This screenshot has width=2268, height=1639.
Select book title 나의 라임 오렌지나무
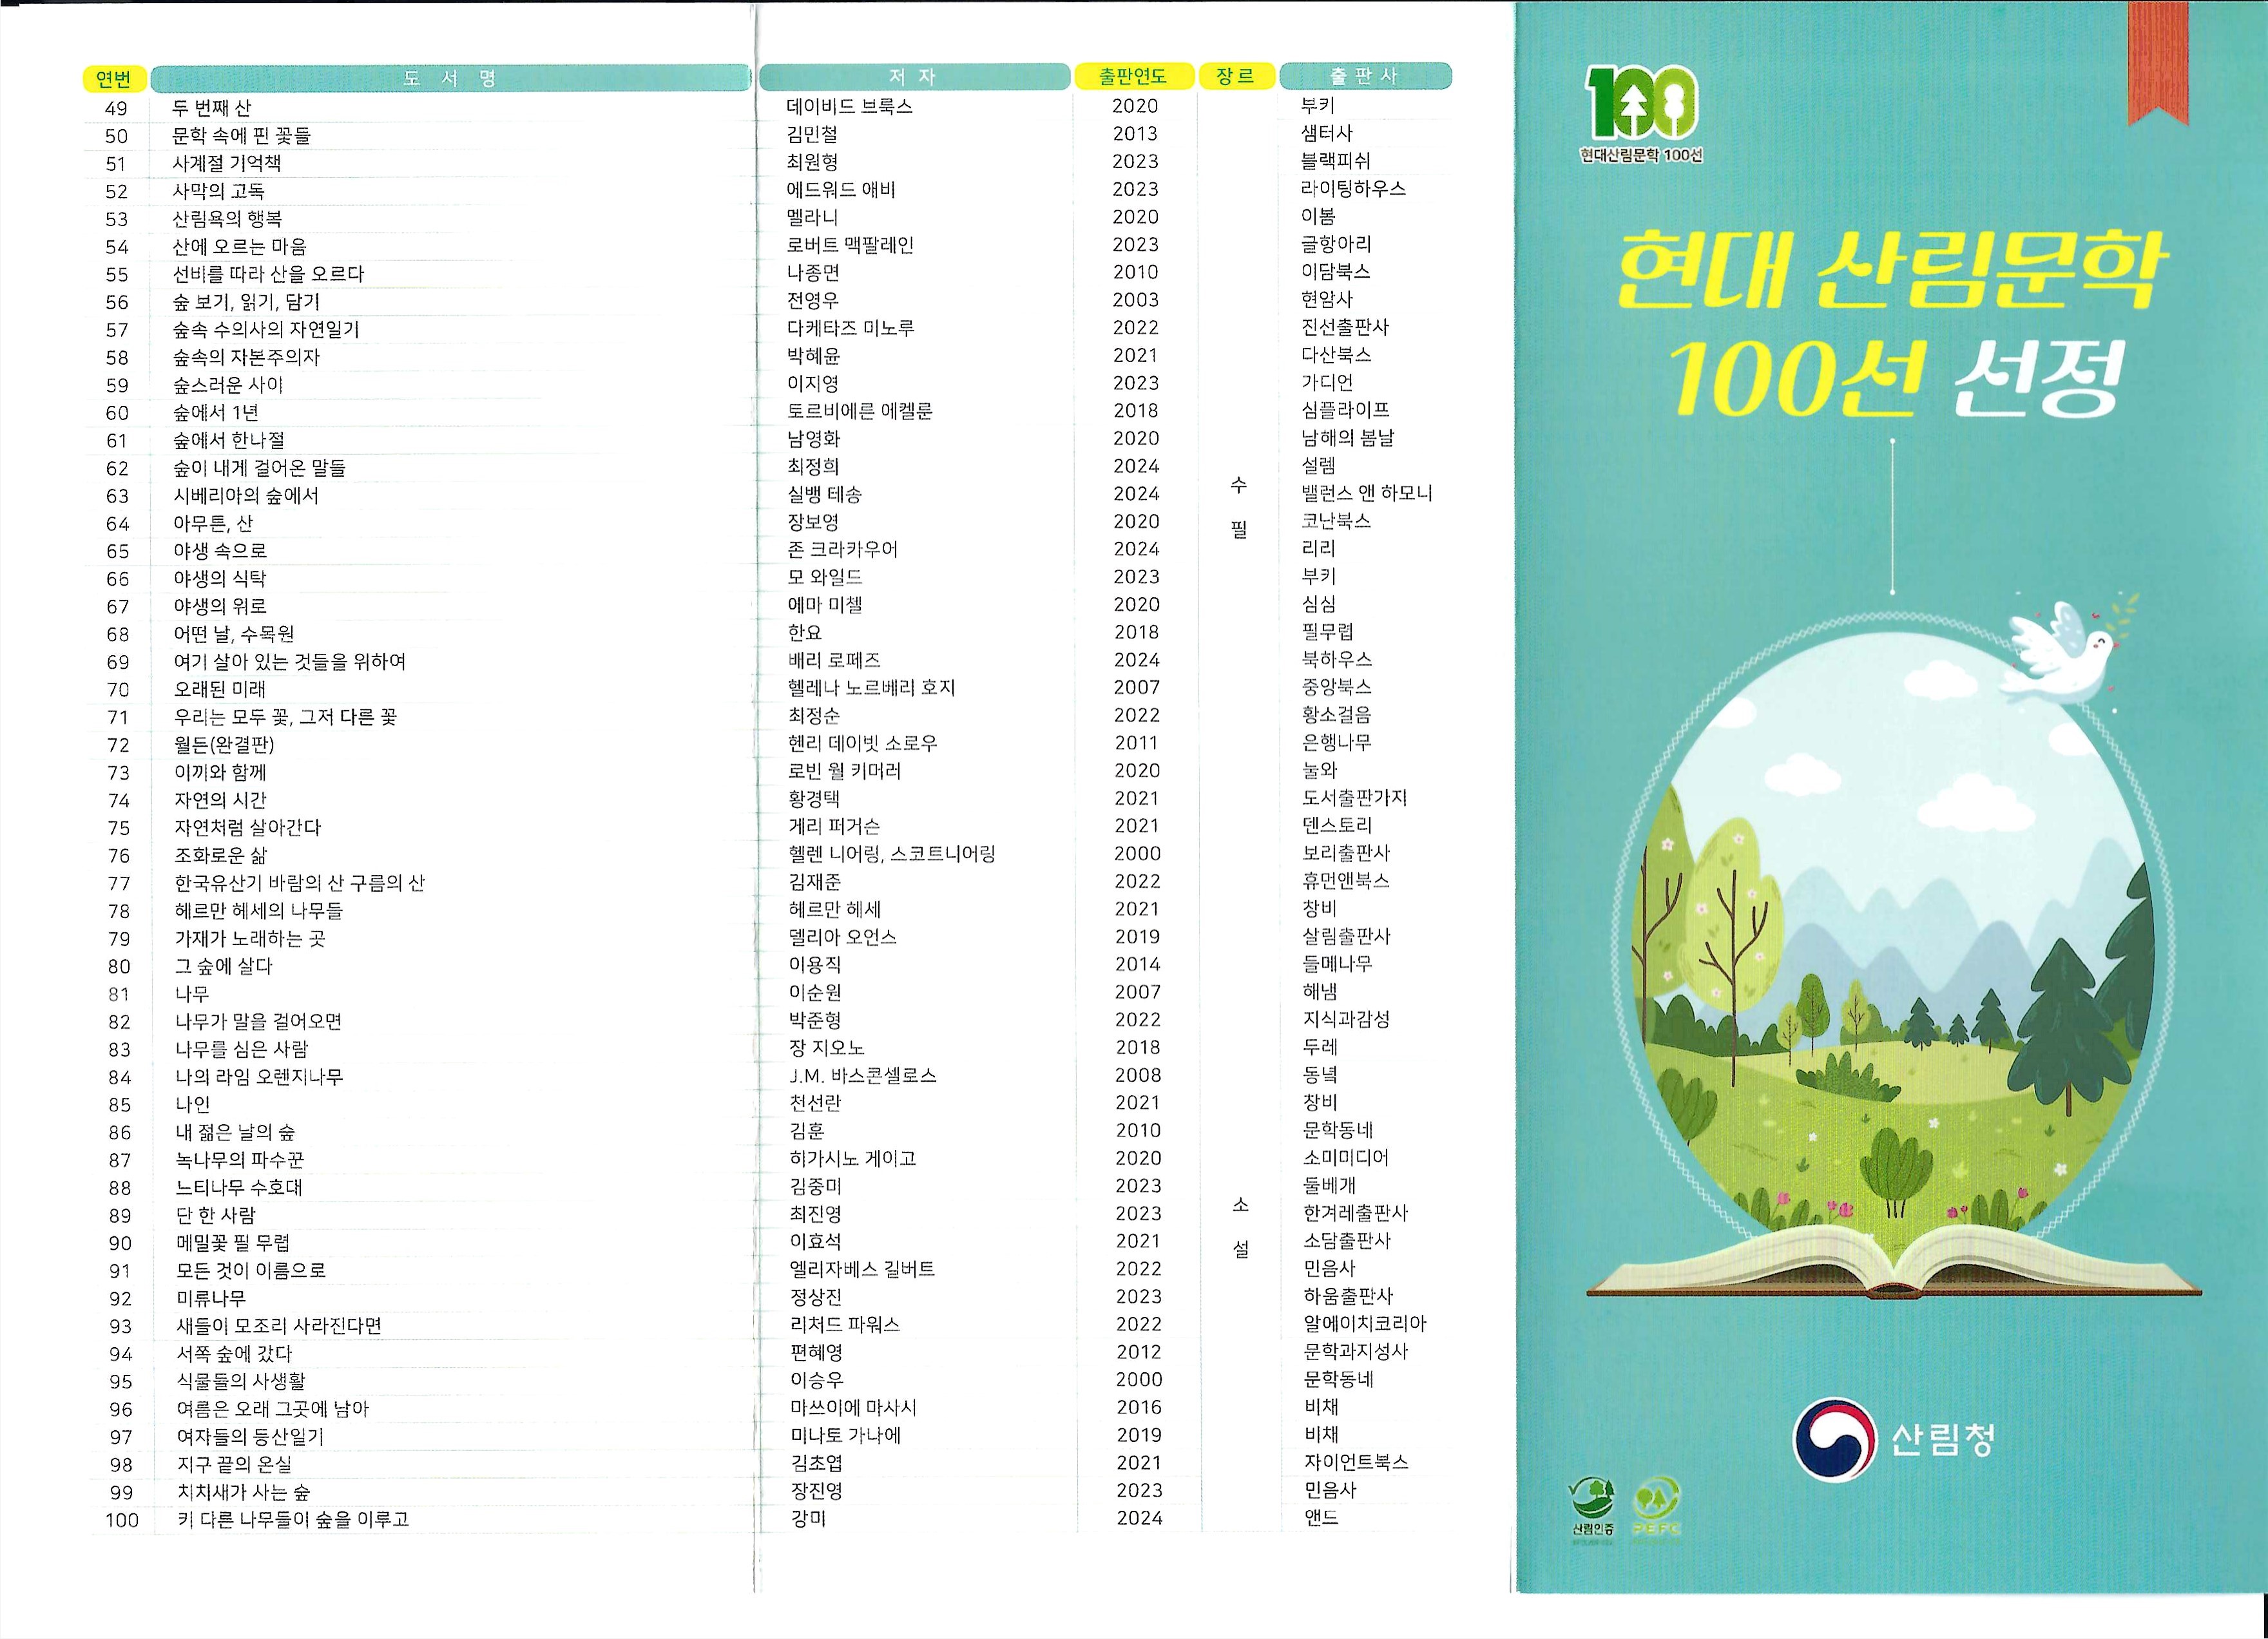260,1077
